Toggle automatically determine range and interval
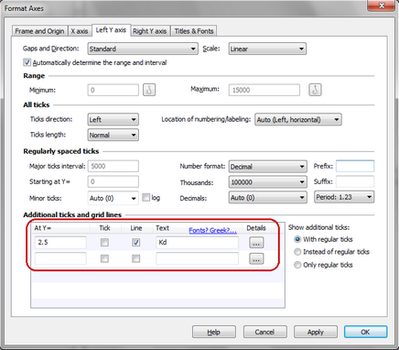 click(27, 62)
